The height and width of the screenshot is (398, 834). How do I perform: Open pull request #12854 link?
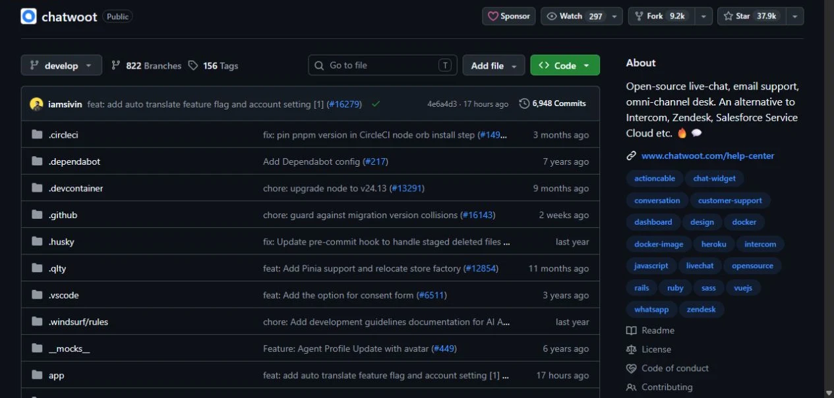click(481, 268)
